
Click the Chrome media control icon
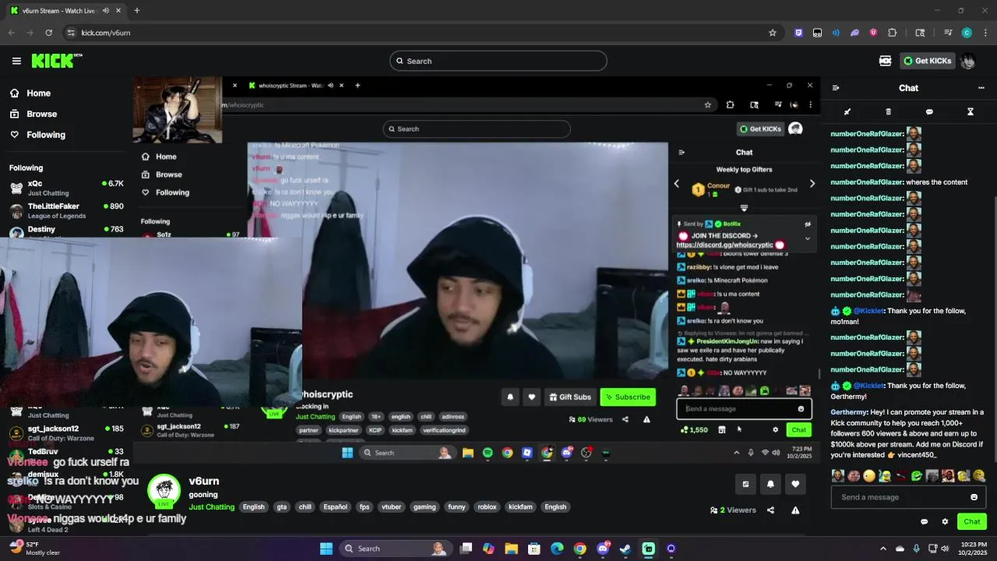[948, 33]
